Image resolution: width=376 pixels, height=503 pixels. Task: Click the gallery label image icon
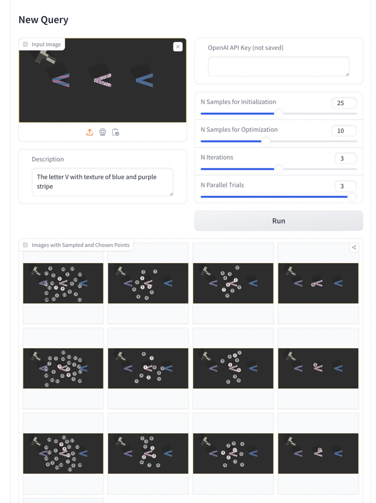26,245
